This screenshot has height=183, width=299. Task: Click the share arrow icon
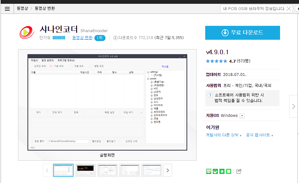coord(239,171)
